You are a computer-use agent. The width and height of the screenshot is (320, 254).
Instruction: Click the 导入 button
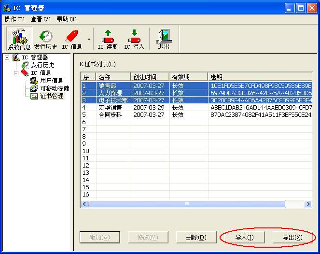point(244,238)
